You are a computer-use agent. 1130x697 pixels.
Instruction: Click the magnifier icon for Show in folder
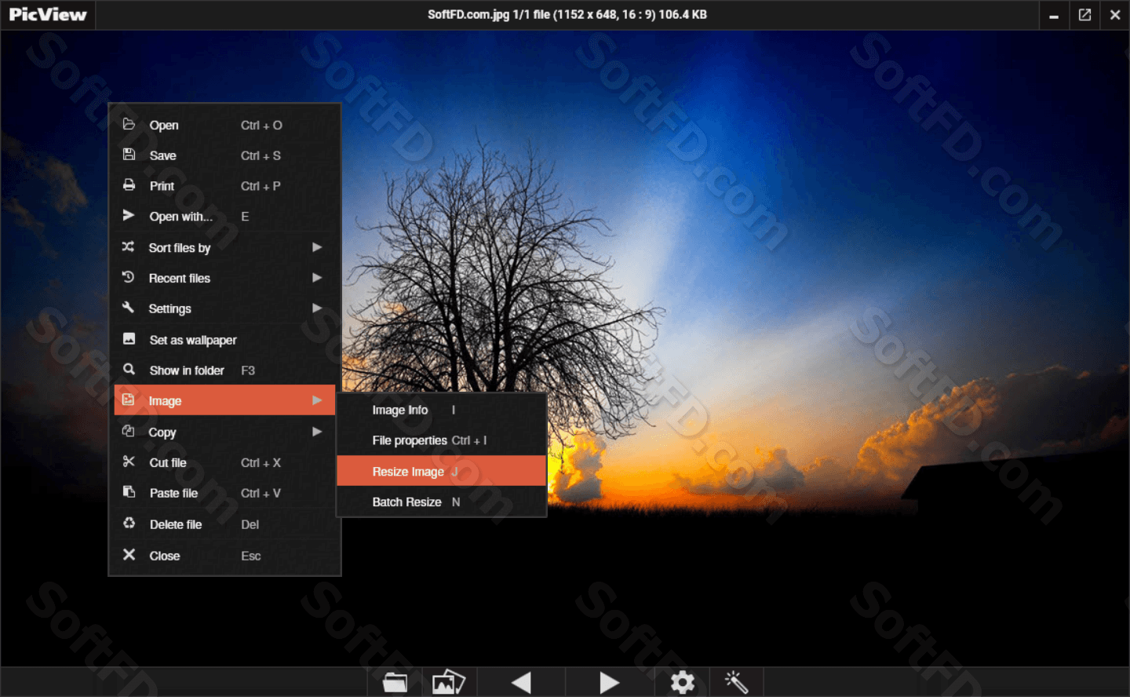click(129, 369)
